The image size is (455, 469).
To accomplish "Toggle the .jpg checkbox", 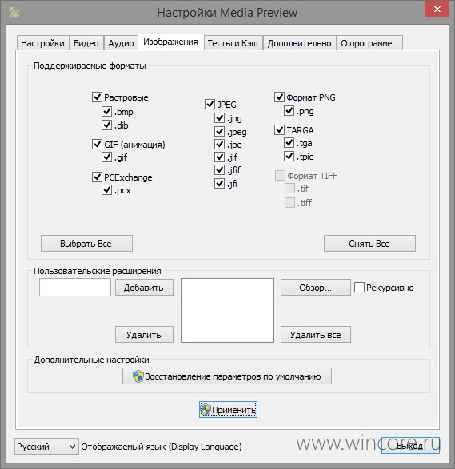I will coord(219,117).
